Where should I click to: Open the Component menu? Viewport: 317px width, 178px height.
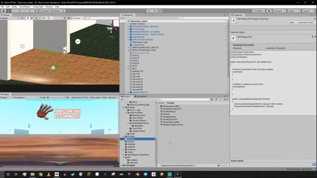click(x=38, y=6)
